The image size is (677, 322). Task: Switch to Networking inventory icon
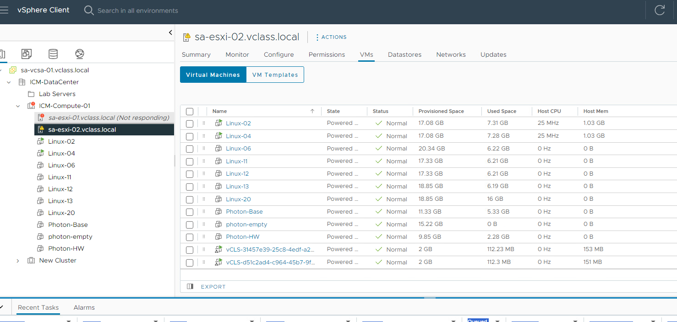[80, 54]
